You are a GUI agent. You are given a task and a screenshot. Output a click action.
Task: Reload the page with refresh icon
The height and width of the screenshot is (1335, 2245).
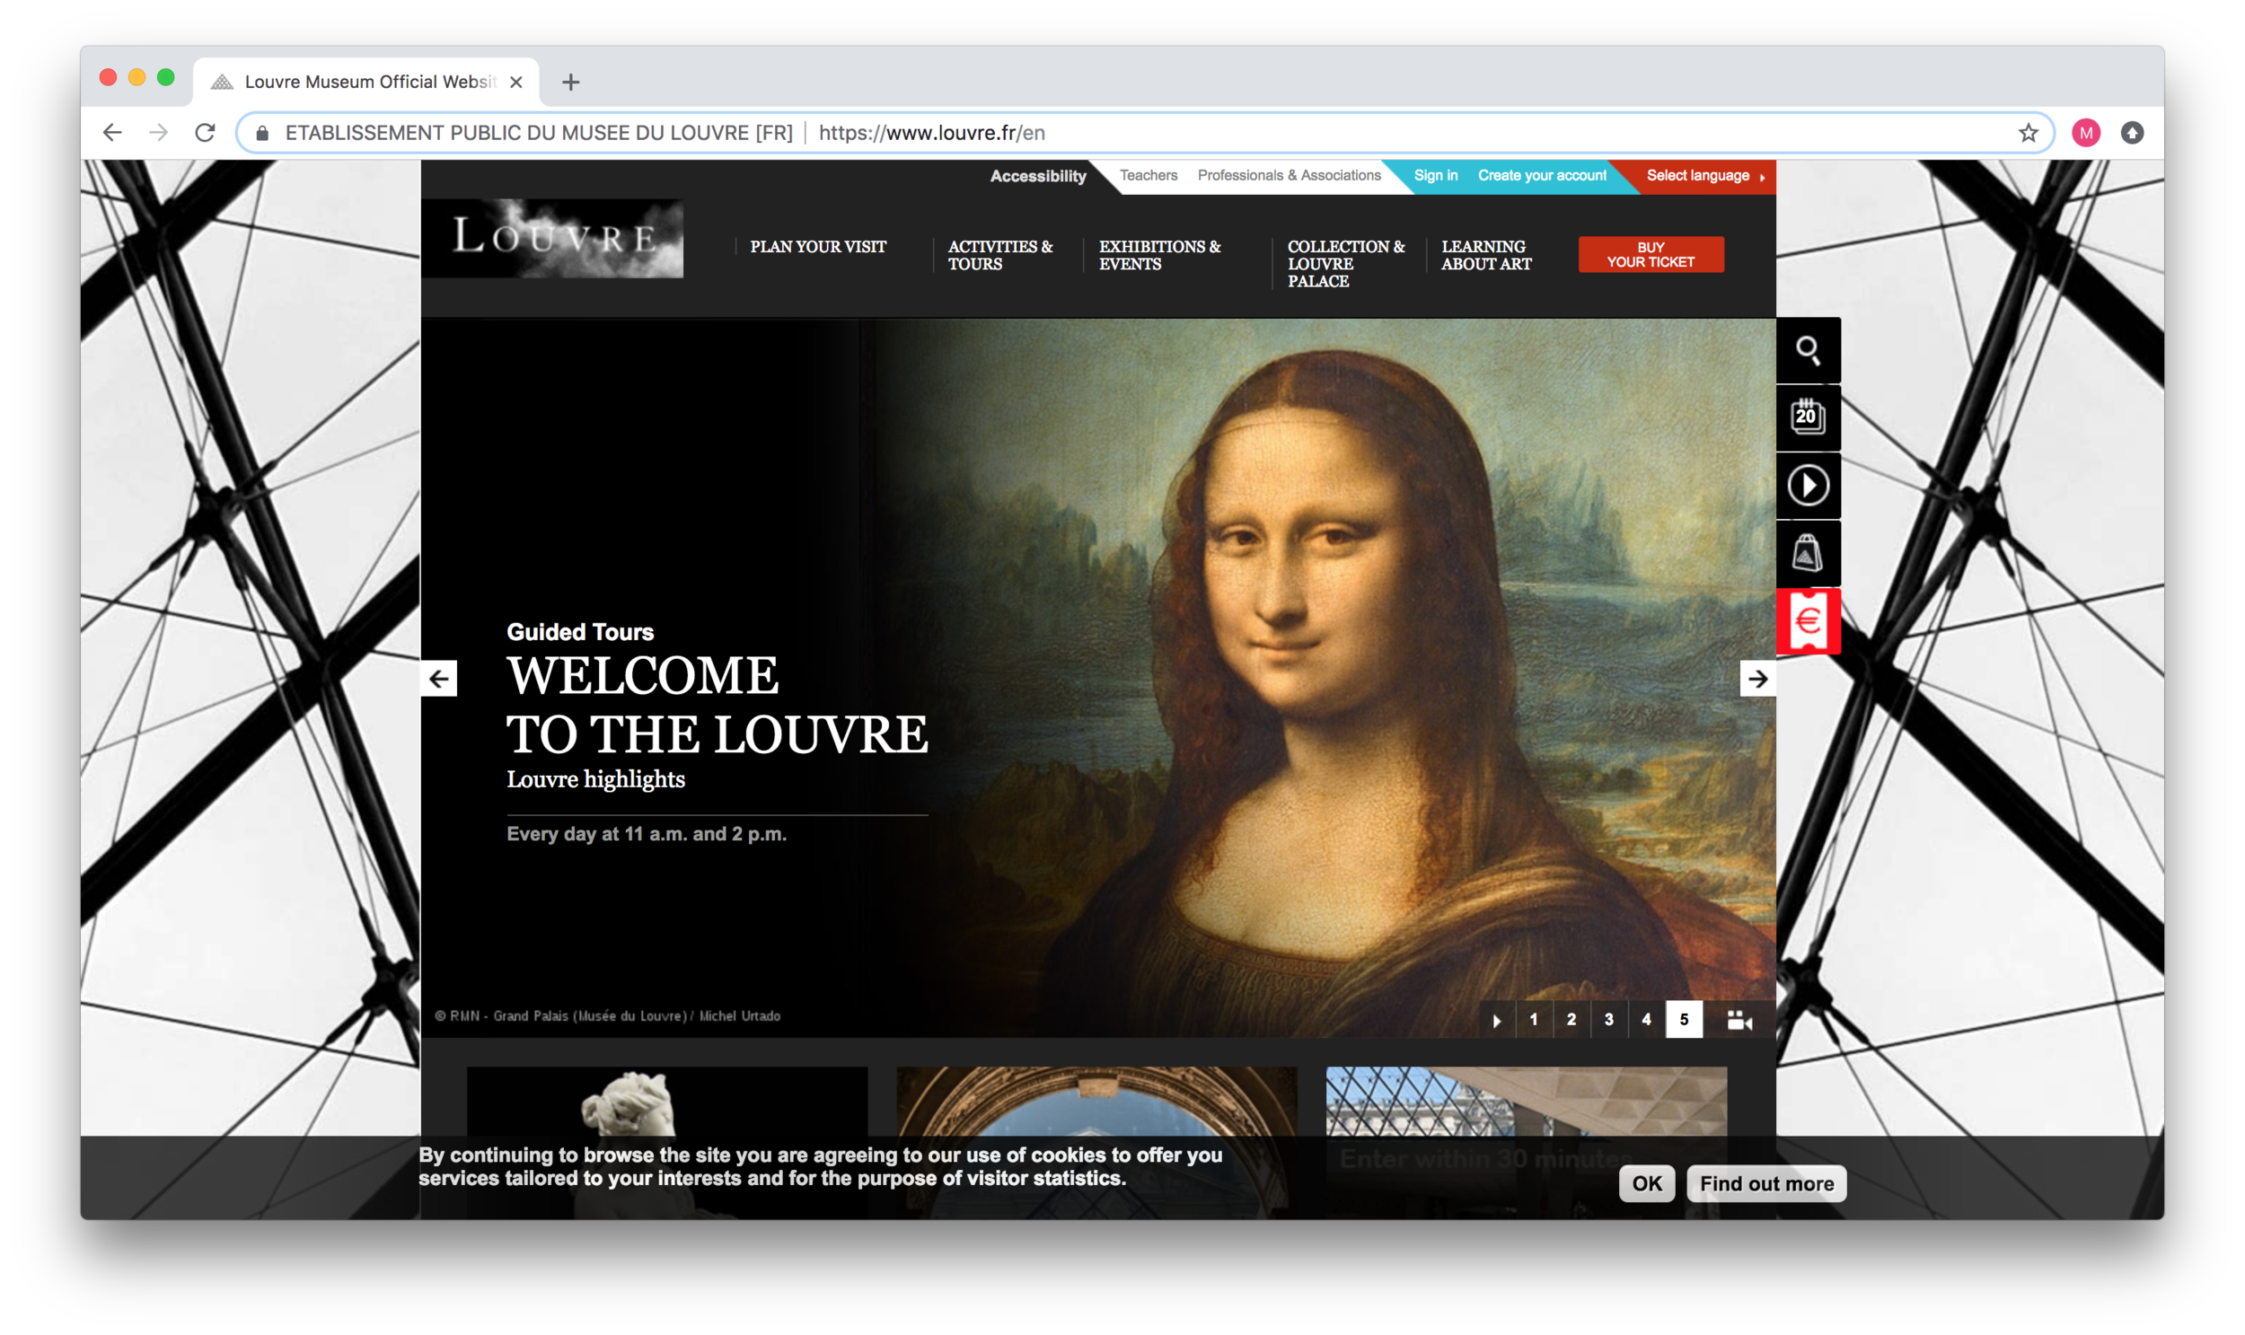click(205, 133)
